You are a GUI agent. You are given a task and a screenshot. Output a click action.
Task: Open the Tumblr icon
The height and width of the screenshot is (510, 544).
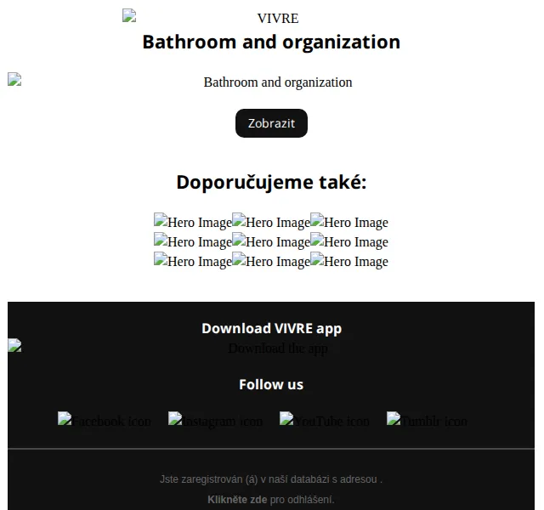coord(427,421)
